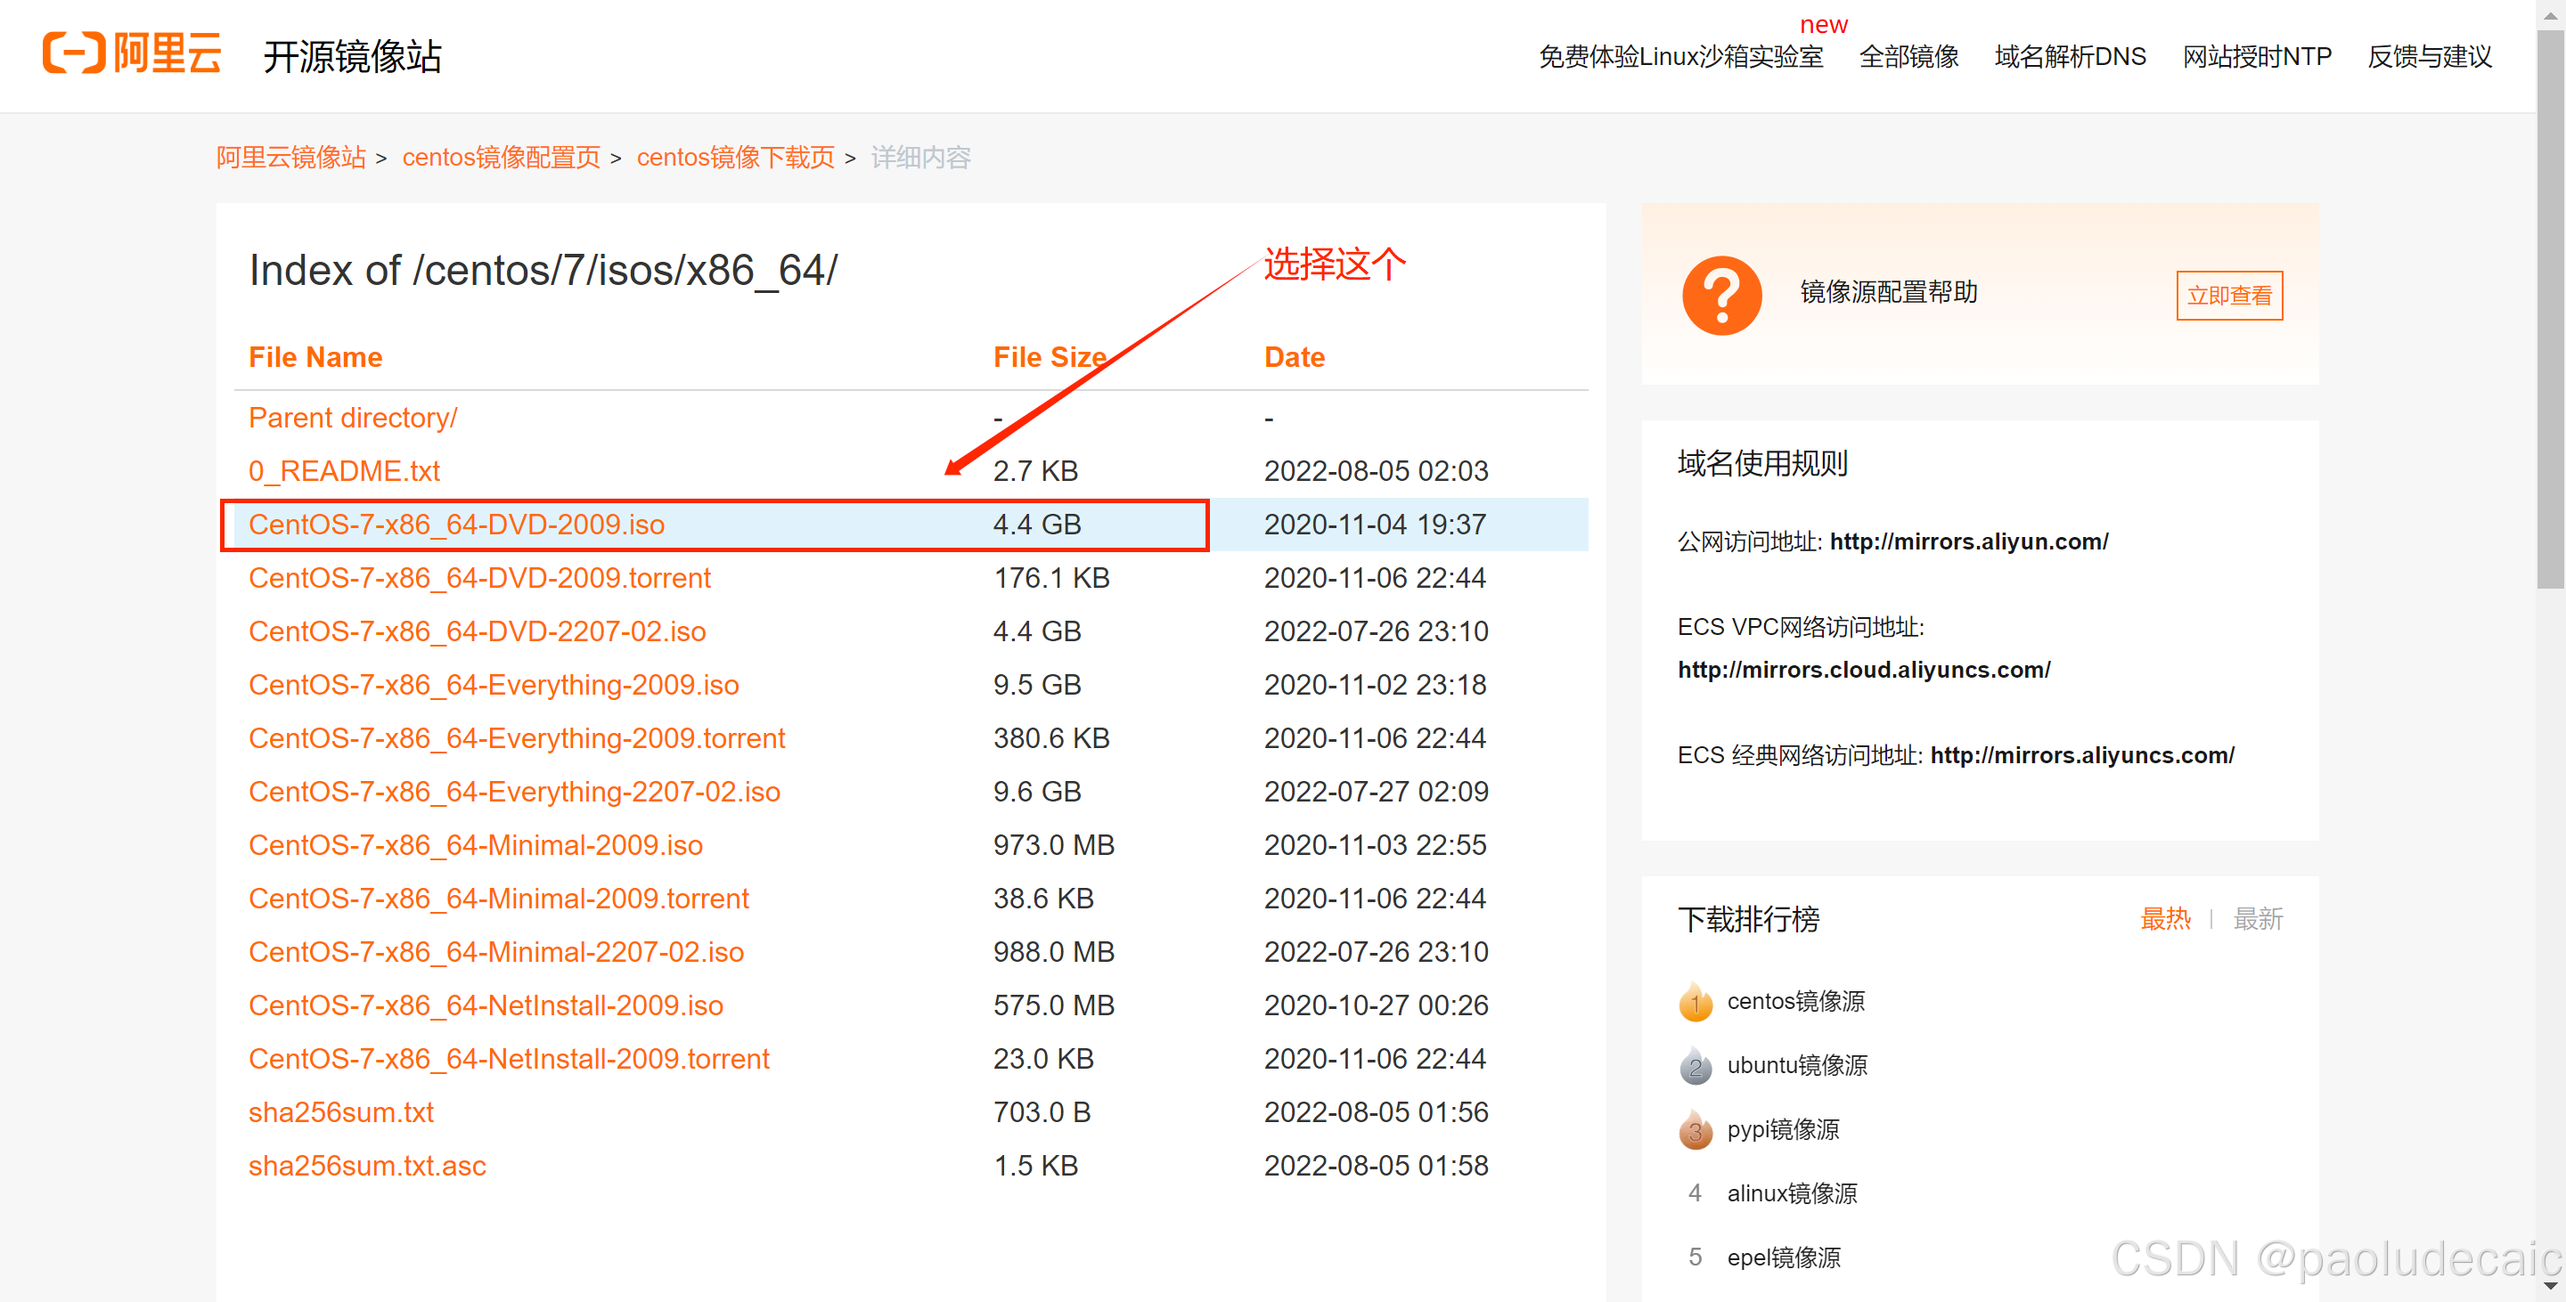Download CentOS-7-x86_64-DVD-2009.iso file
This screenshot has height=1302, width=2566.
tap(456, 525)
